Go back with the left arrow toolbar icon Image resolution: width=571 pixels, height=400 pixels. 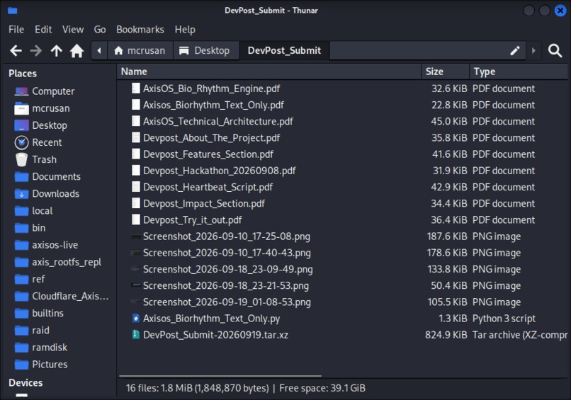click(16, 50)
